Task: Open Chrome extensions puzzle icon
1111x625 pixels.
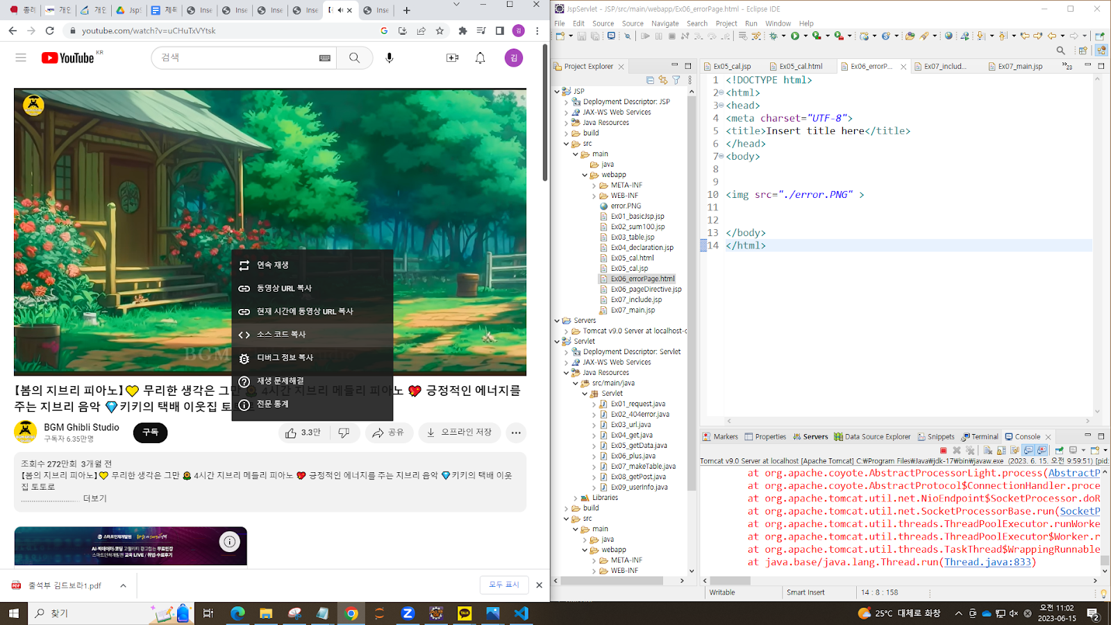Action: coord(462,31)
